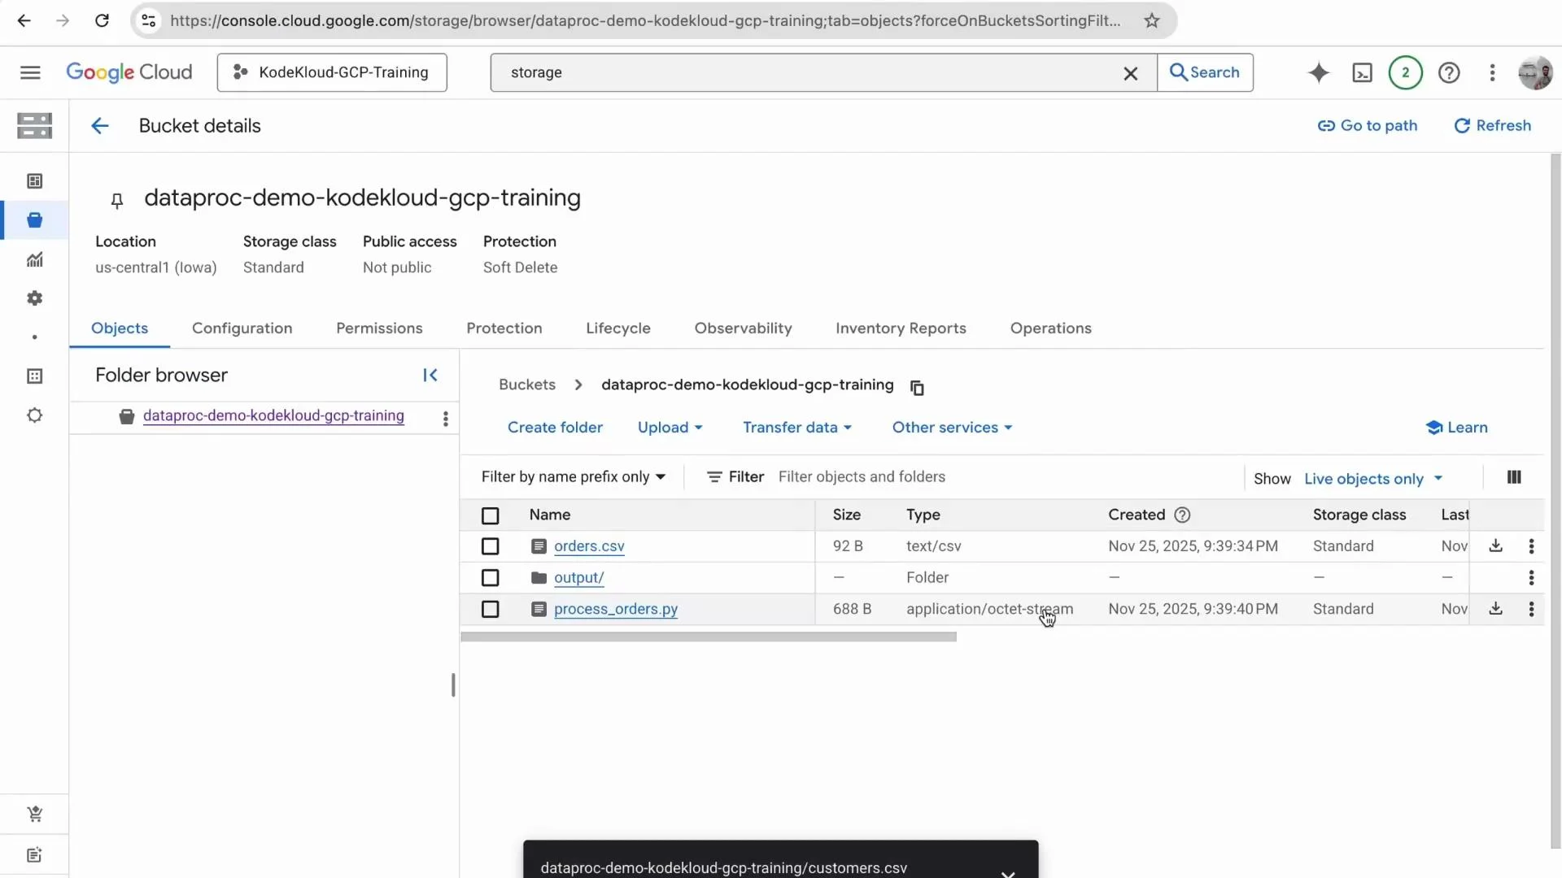
Task: Open Marketplace cart icon in sidebar
Action: pyautogui.click(x=34, y=814)
